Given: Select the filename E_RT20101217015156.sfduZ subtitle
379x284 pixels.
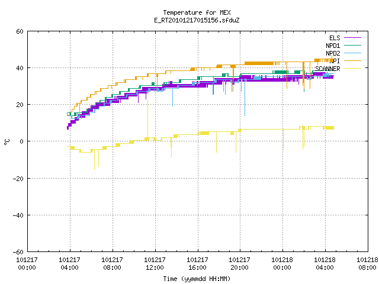Looking at the screenshot, I should point(197,20).
